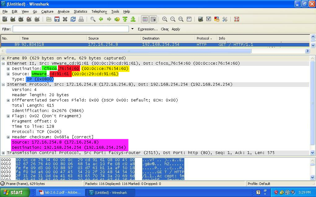This screenshot has height=197, width=316.
Task: Open the Help menu
Action: coord(127,11)
